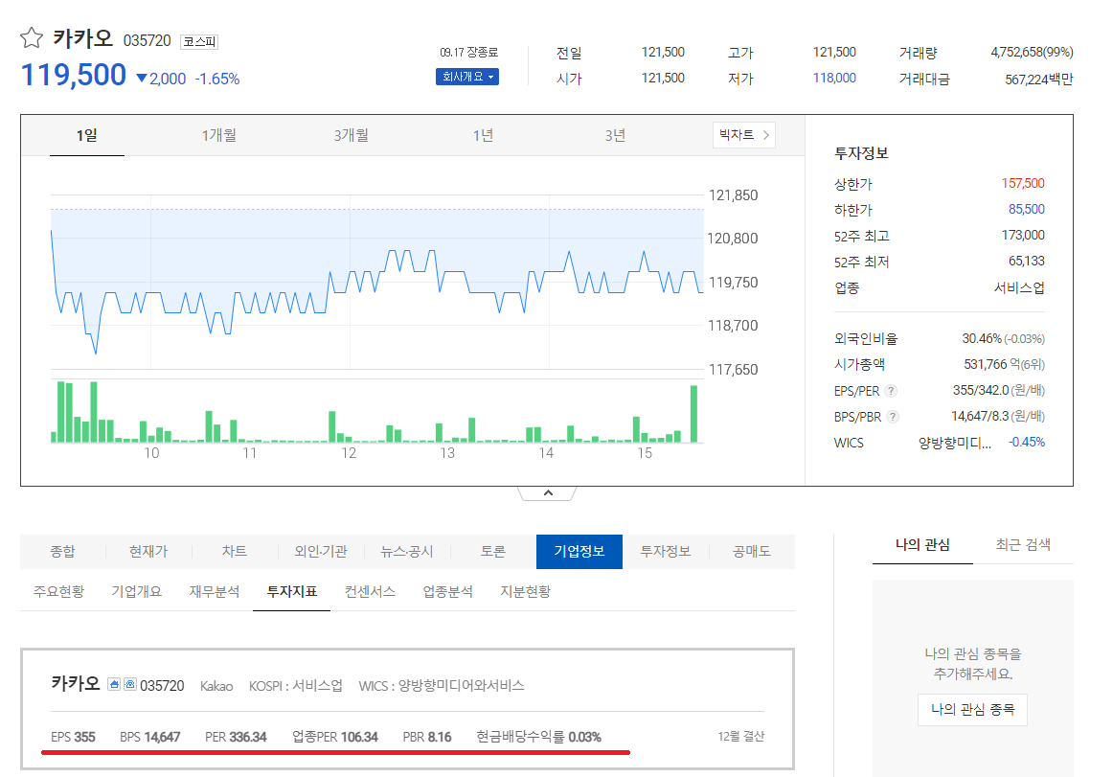Click the blue phone icon before 035720
Image resolution: width=1113 pixels, height=777 pixels.
(130, 684)
